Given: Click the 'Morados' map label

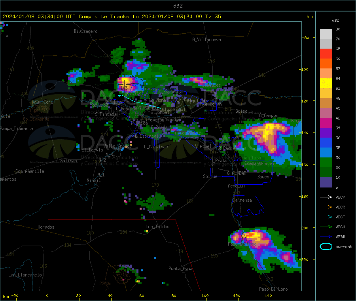Looking at the screenshot, I should tap(46, 227).
